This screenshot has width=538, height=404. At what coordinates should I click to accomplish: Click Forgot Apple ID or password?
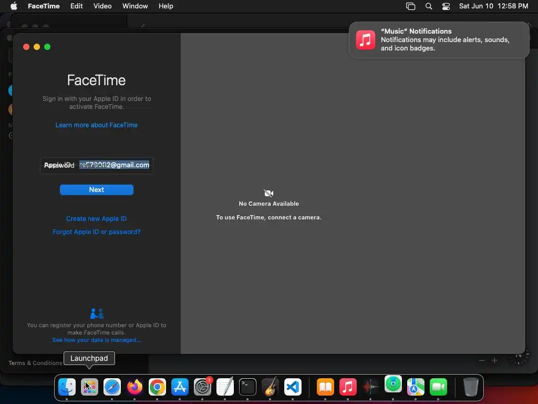click(x=97, y=232)
